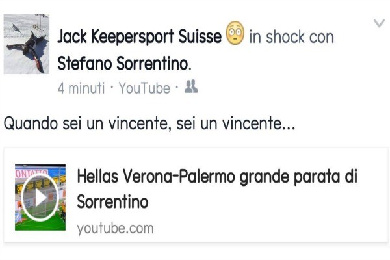The image size is (390, 260).
Task: Play the Hellas Verona-Palermo video
Action: click(40, 198)
